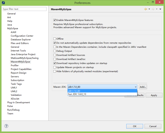
Task: Toggle Download repository index updates on startup
Action: [54, 63]
